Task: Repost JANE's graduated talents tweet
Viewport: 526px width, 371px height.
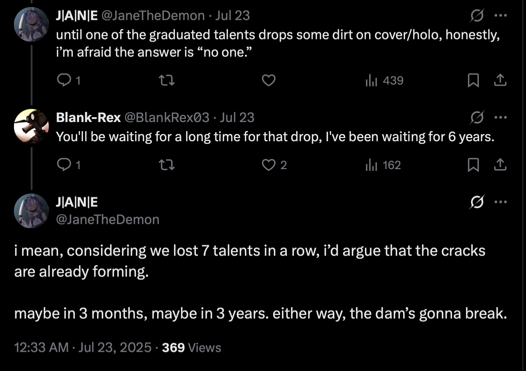Action: point(167,81)
